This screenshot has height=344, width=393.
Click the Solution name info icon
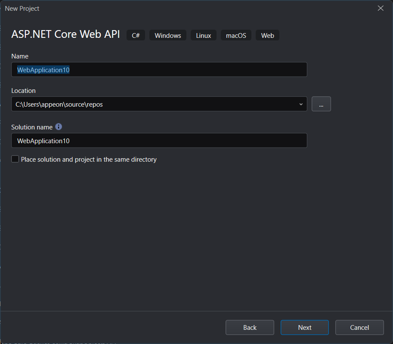(x=59, y=127)
